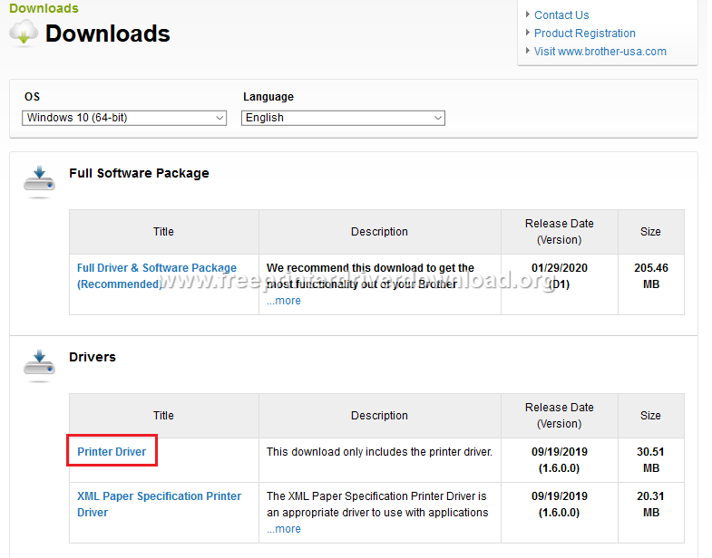Viewport: 712px width, 558px height.
Task: Open the Contact Us link
Action: (561, 14)
